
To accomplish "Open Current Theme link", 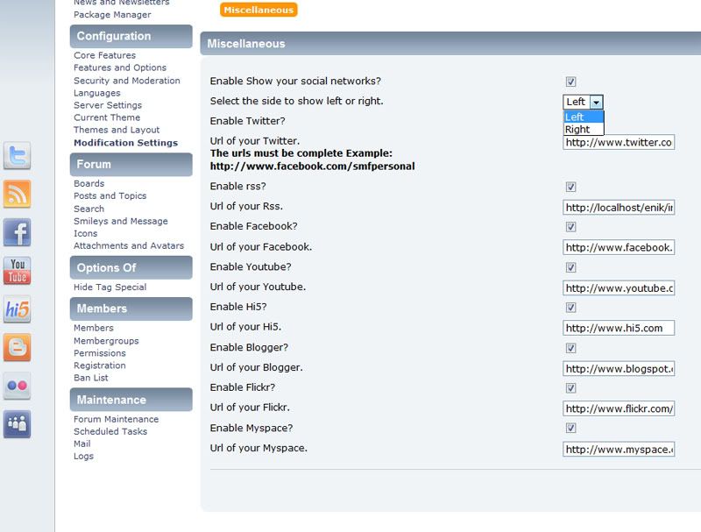I will 107,117.
